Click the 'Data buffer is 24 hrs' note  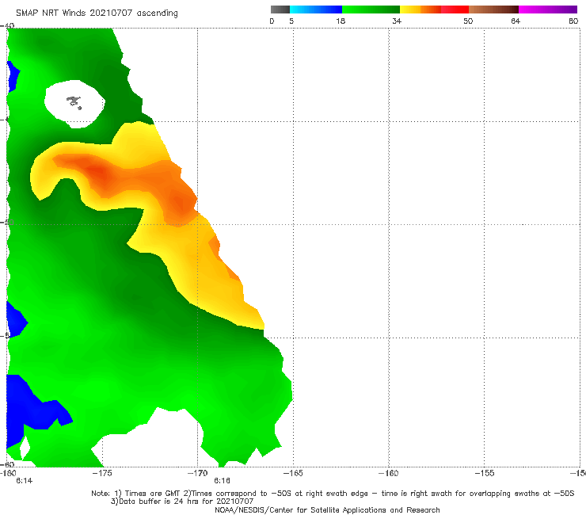click(x=182, y=502)
